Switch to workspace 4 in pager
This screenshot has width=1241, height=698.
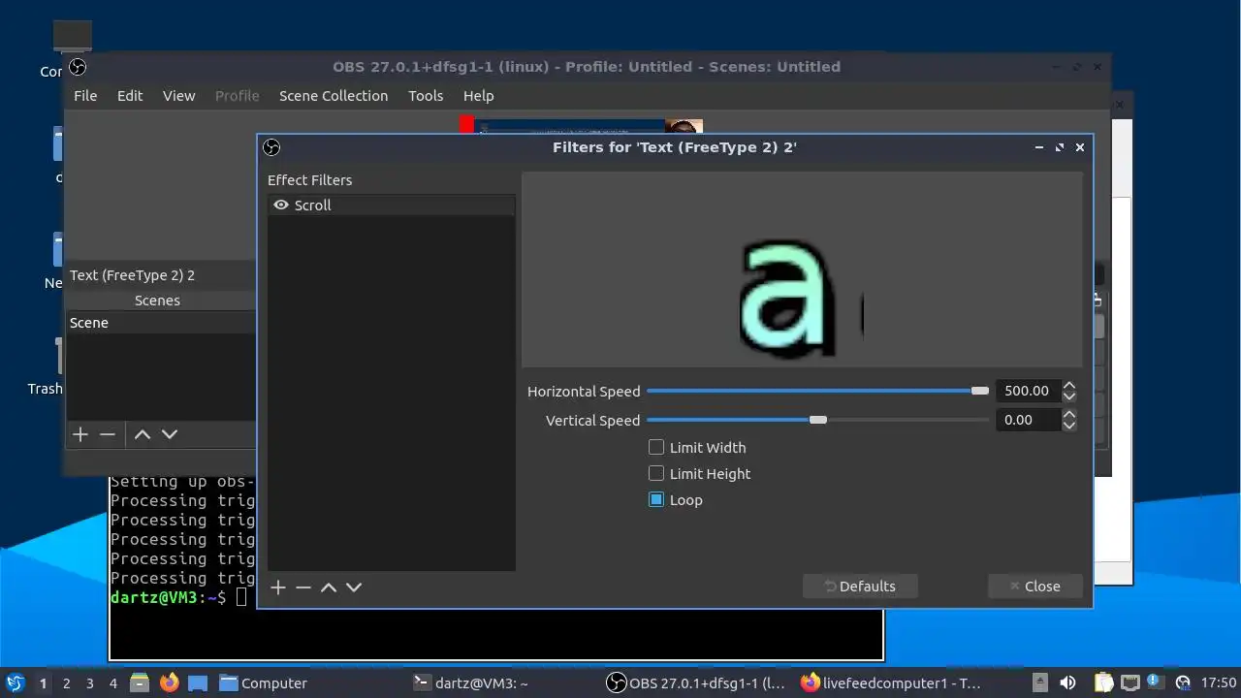tap(112, 683)
